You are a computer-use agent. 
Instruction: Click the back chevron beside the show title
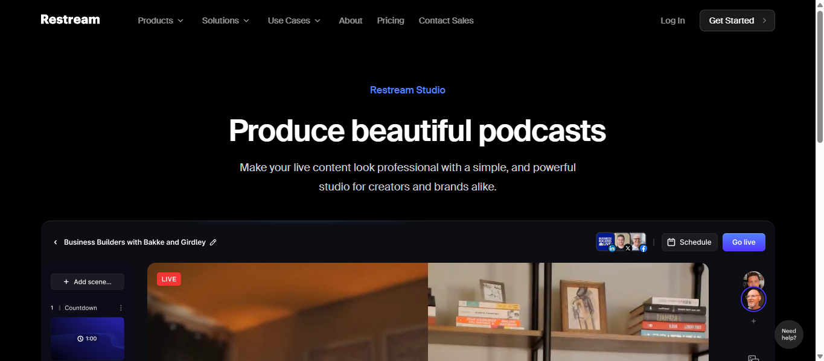[55, 242]
